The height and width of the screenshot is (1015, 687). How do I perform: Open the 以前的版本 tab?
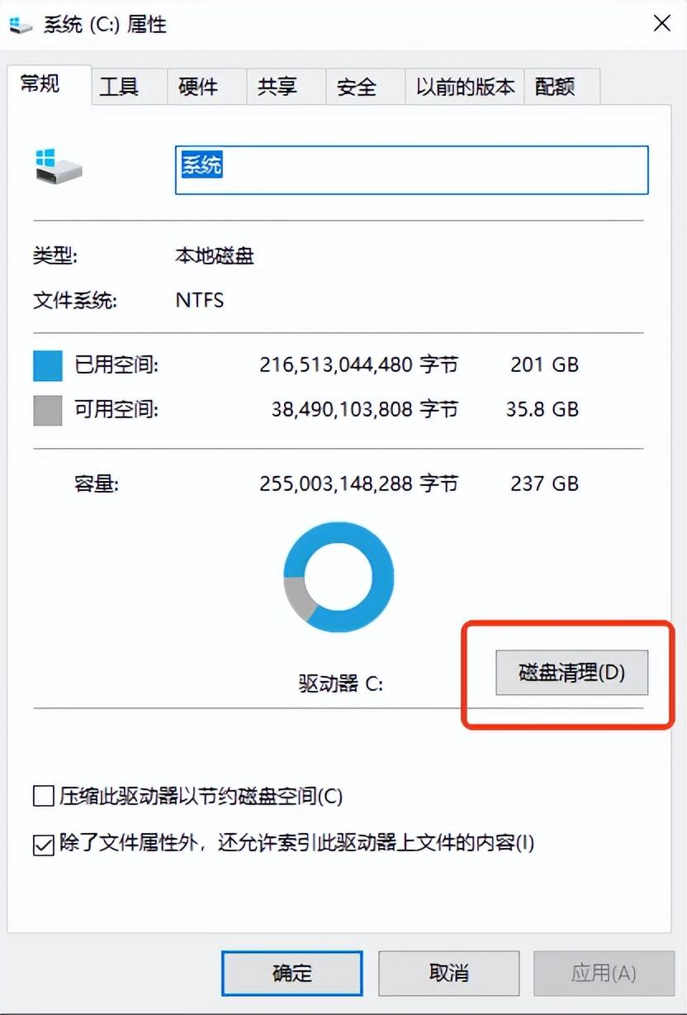pos(465,87)
